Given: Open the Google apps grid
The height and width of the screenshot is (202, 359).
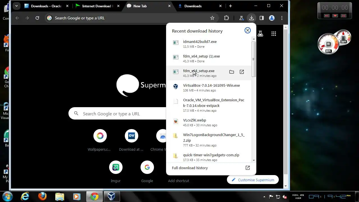Looking at the screenshot, I should (x=274, y=34).
